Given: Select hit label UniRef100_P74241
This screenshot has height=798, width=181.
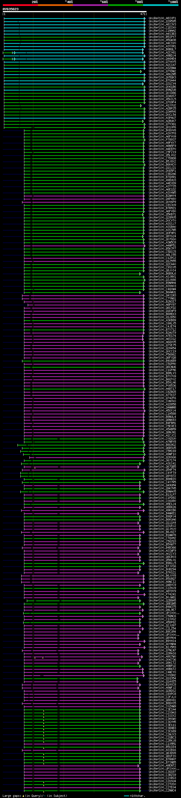Looking at the screenshot, I should pos(162,594).
